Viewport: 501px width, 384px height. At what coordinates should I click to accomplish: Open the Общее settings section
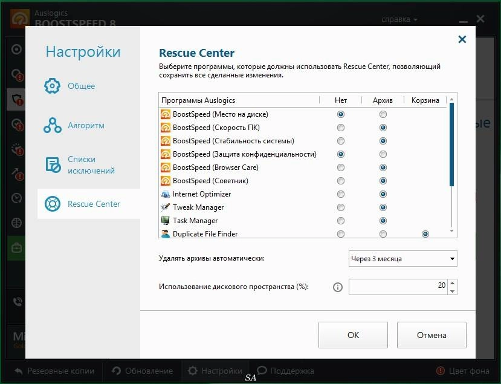point(82,86)
